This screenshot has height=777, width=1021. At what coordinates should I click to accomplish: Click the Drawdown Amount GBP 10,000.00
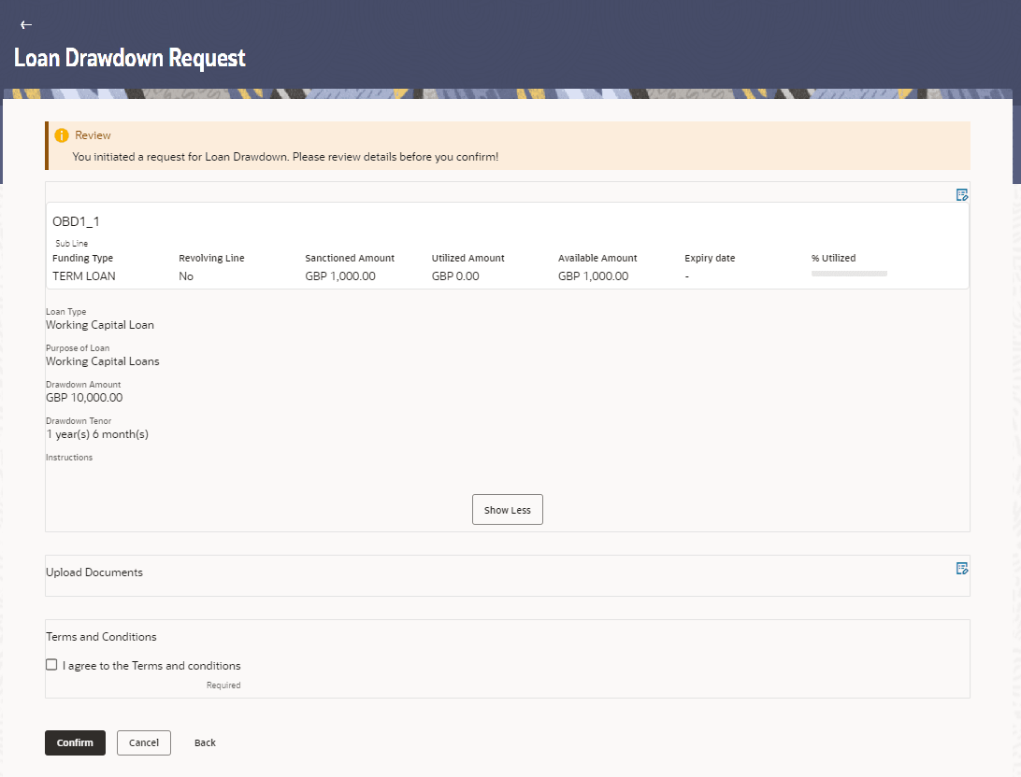tap(84, 397)
